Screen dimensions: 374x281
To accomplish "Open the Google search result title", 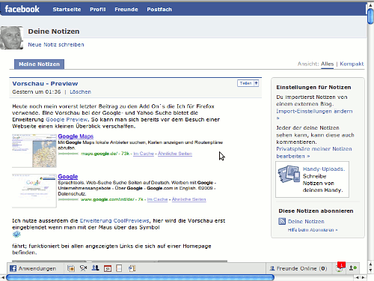I will coord(68,177).
